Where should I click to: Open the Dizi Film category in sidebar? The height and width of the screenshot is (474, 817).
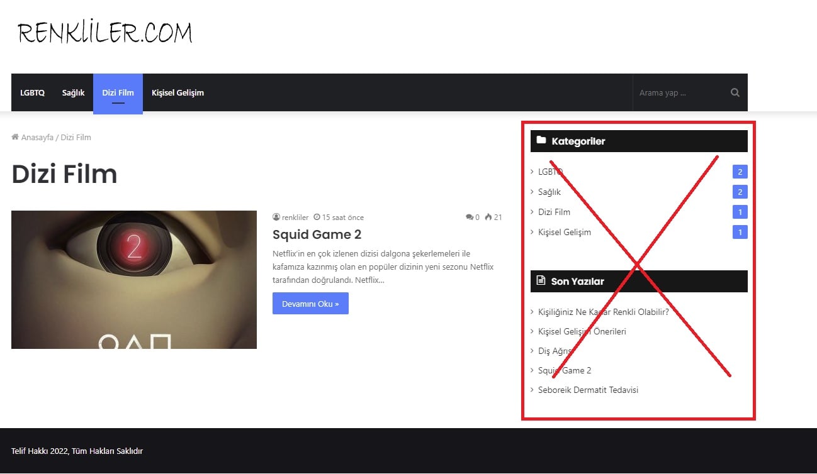click(x=555, y=212)
